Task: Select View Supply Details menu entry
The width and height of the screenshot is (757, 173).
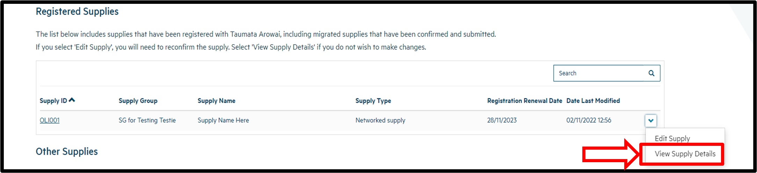Action: click(x=685, y=154)
